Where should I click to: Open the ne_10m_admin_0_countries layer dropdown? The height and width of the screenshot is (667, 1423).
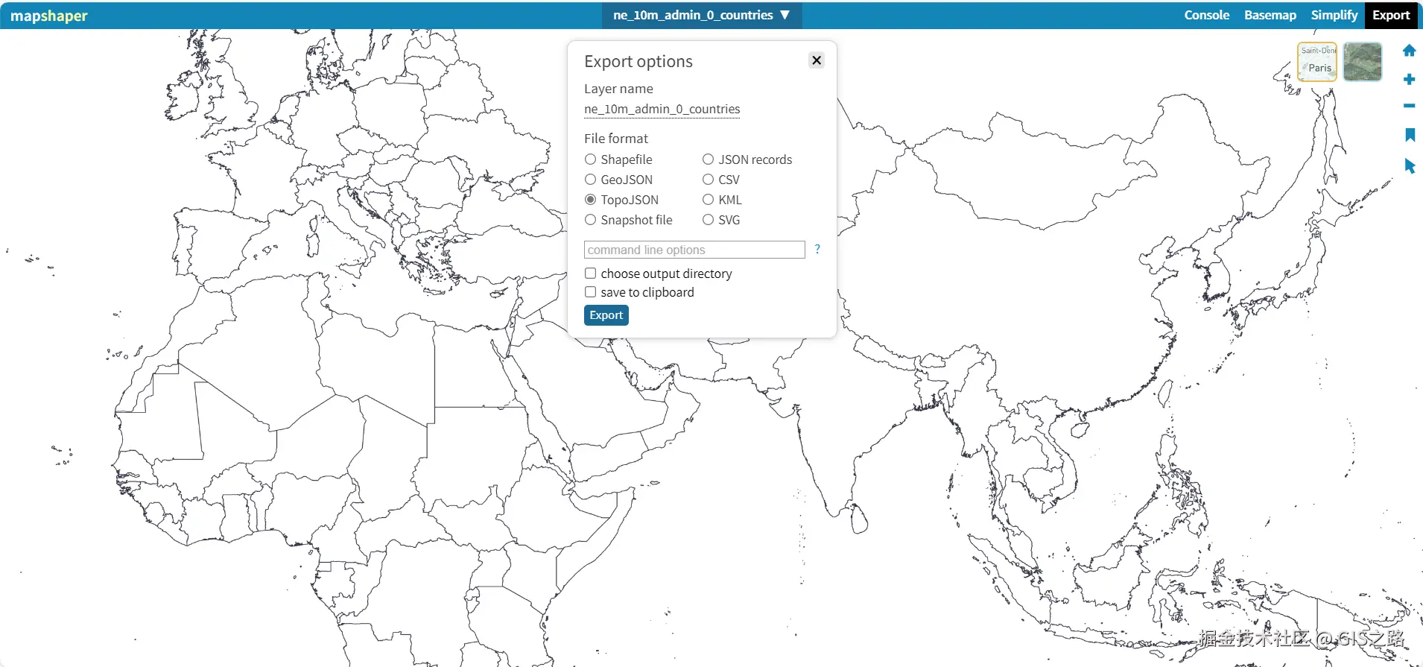coord(701,15)
